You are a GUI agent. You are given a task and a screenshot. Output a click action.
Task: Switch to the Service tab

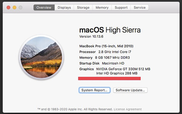140,8
